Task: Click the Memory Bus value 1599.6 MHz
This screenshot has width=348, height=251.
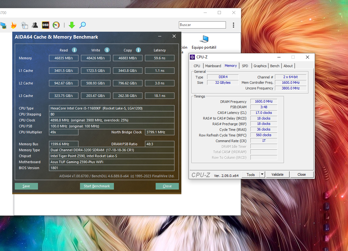Action: pyautogui.click(x=64, y=144)
